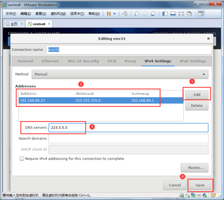Open the Routes… dialog button

coord(194,168)
